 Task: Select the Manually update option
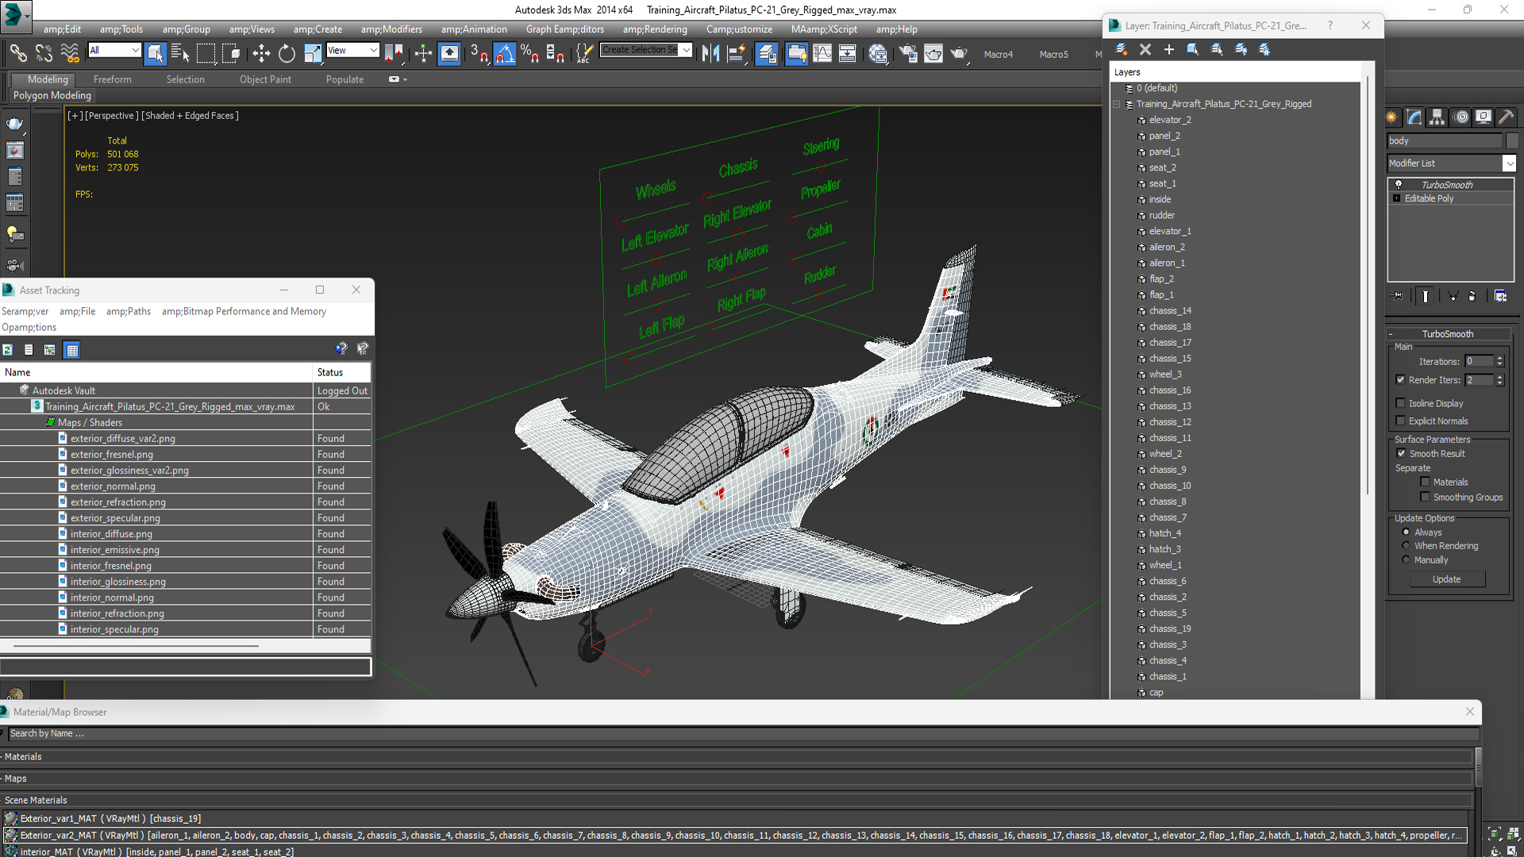1407,559
